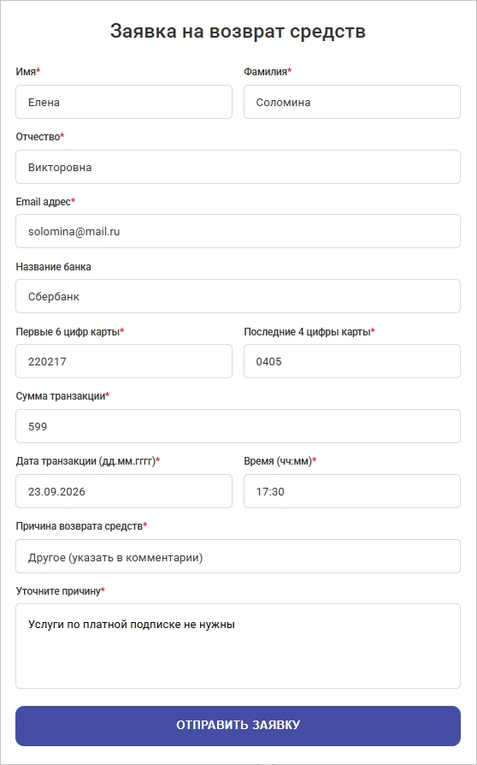Click the Заявка на возврат средств heading
The width and height of the screenshot is (477, 765).
(238, 31)
